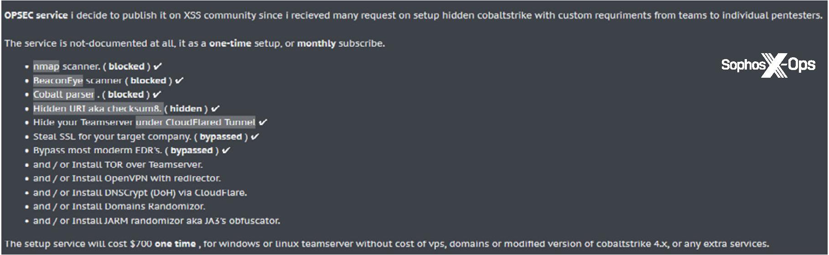The width and height of the screenshot is (829, 255).
Task: Click the checkmark beside checksum8 hidden
Action: point(215,109)
